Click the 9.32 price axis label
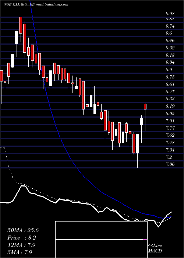The image size is (184, 258). (170, 48)
